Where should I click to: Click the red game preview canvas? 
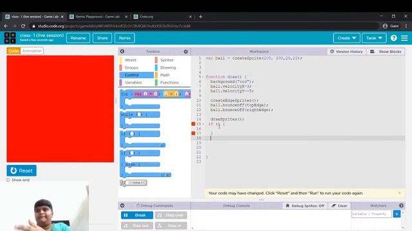pos(60,108)
